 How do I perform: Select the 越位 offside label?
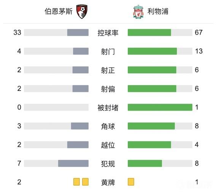108,145
